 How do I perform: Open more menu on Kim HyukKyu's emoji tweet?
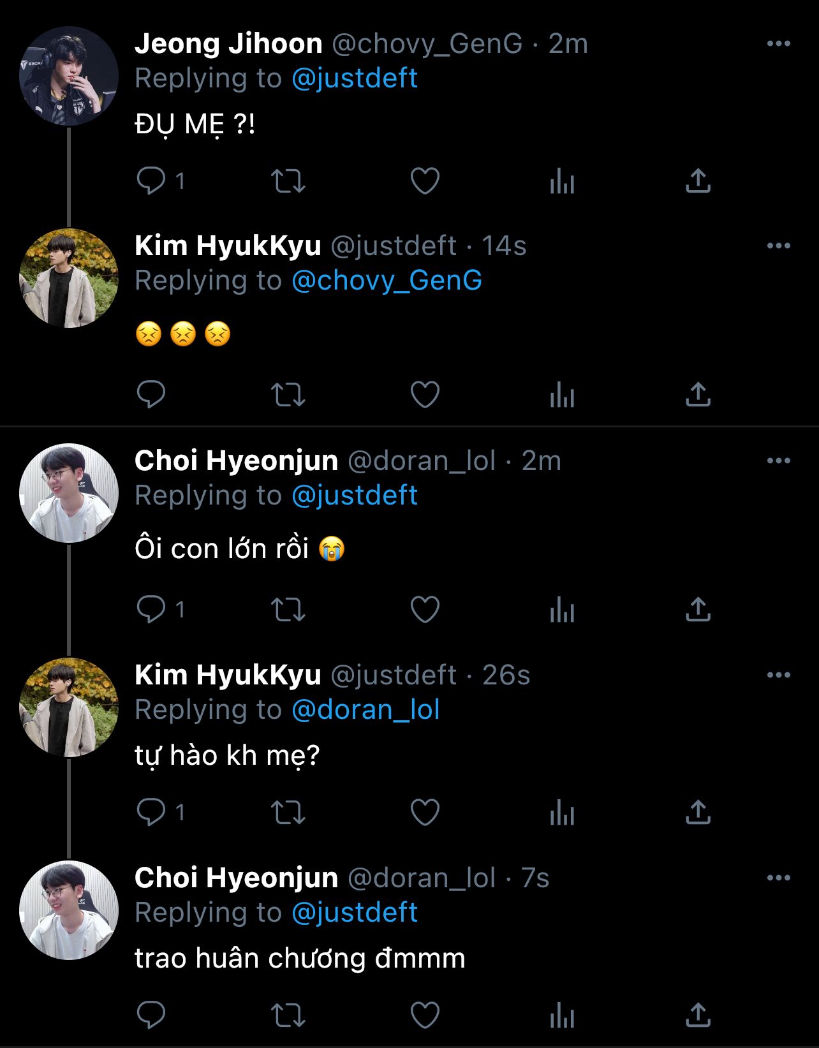(778, 246)
